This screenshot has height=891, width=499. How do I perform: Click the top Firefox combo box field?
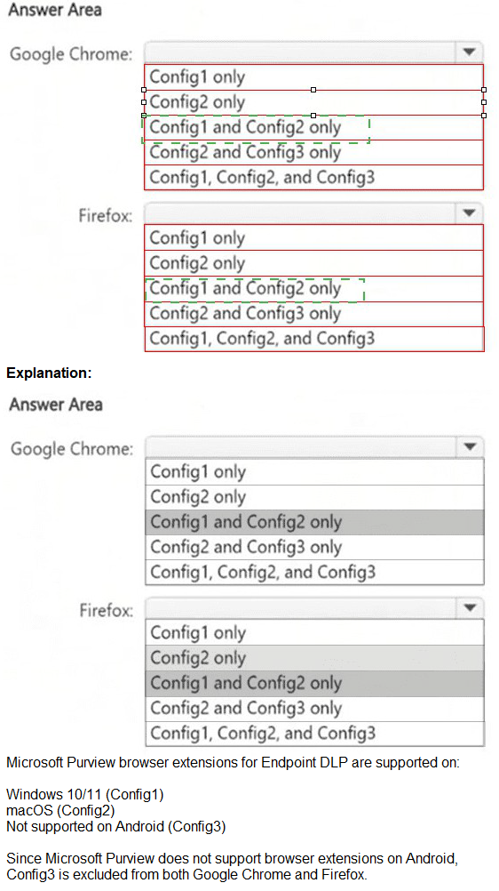pyautogui.click(x=300, y=213)
